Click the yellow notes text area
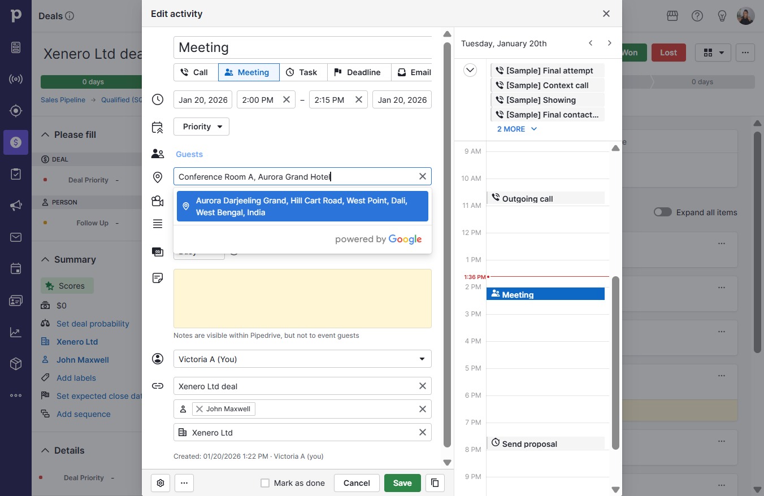The image size is (764, 496). click(x=302, y=298)
